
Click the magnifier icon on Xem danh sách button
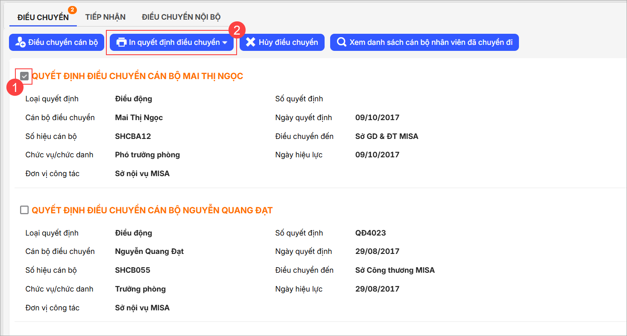click(342, 42)
